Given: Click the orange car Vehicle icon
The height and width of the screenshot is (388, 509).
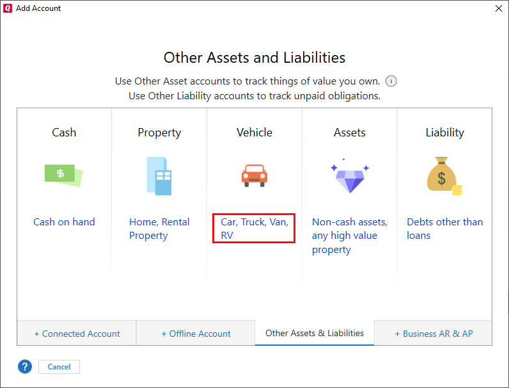Looking at the screenshot, I should click(x=254, y=175).
